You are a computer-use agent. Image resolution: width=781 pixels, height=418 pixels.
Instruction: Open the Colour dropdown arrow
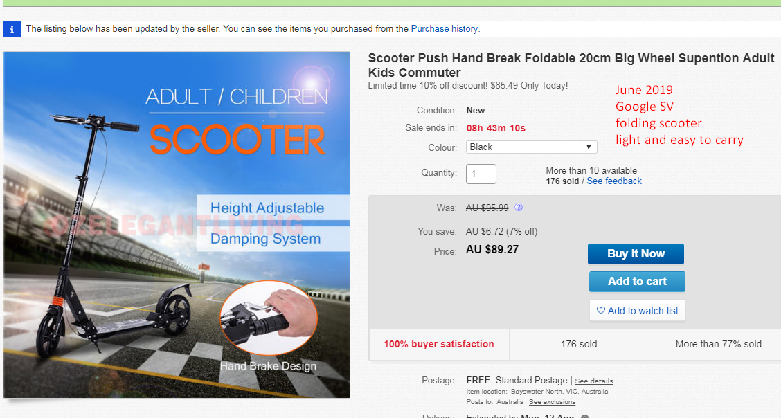pos(589,147)
